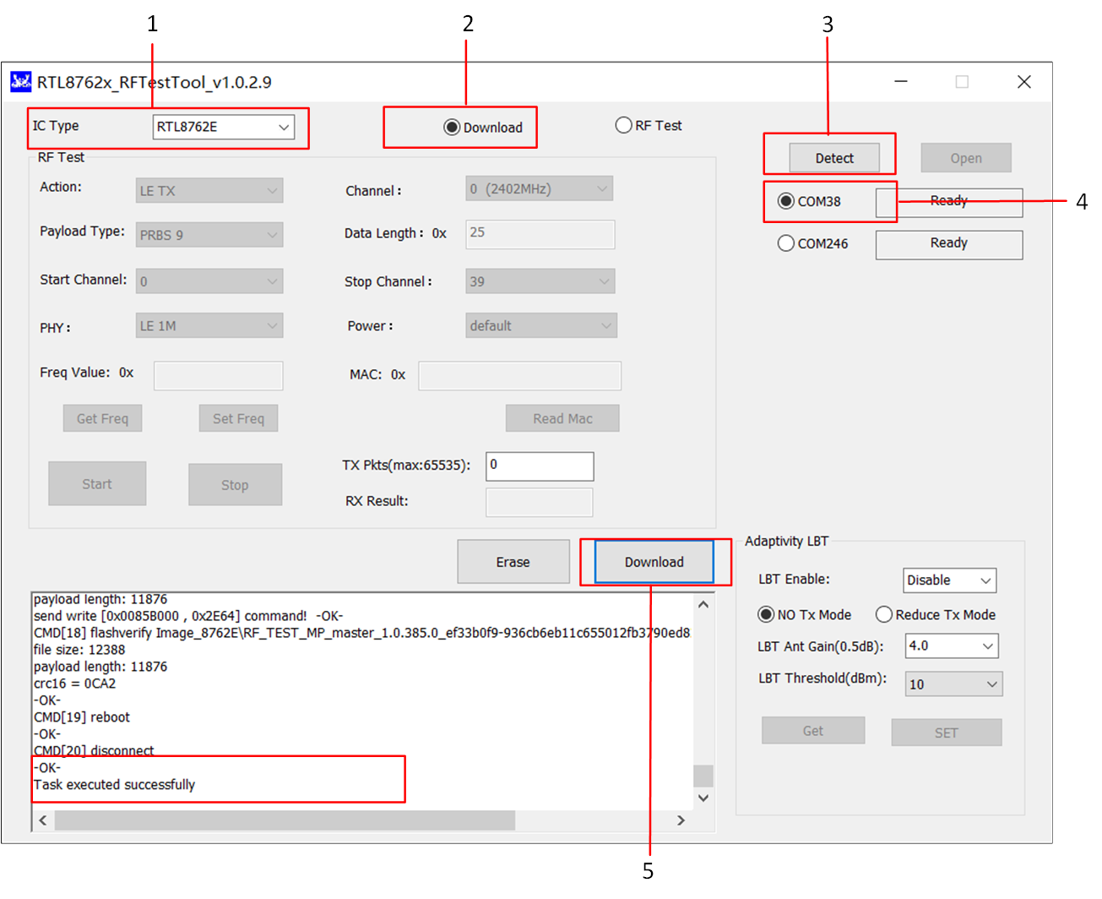
Task: Select the COM38 port
Action: 786,201
